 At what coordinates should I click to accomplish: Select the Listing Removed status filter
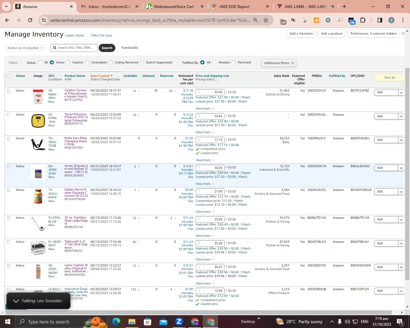point(111,62)
